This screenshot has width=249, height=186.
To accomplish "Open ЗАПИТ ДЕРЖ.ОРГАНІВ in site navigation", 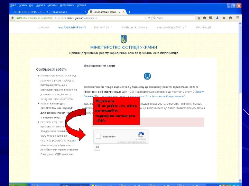I will (135, 27).
